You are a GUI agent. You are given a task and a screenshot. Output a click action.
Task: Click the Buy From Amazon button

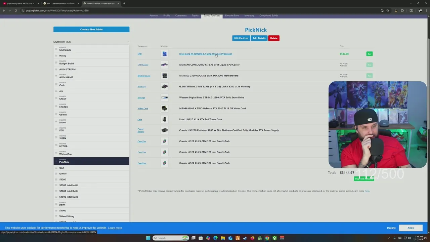[x=364, y=178]
